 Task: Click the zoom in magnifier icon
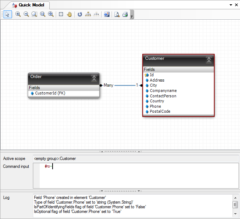click(18, 14)
